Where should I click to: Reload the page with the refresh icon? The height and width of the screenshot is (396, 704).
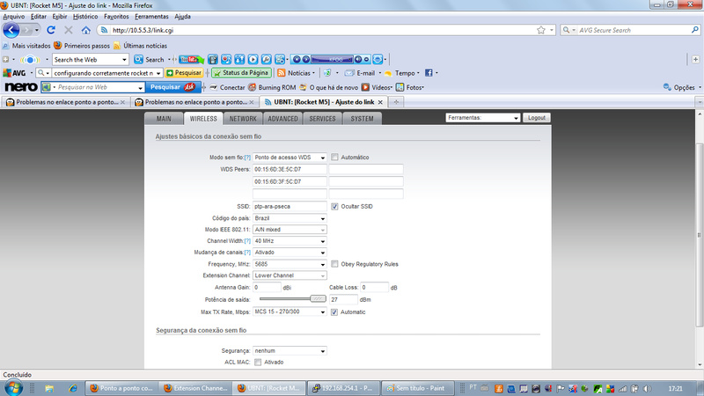click(x=51, y=30)
